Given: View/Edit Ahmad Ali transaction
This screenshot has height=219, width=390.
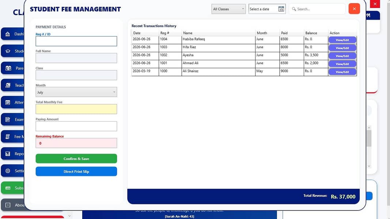Looking at the screenshot, I should click(342, 64).
